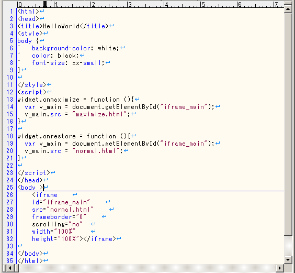Click the vertical scrollbar thumb
Image resolution: width=295 pixels, height=273 pixels.
coord(288,124)
